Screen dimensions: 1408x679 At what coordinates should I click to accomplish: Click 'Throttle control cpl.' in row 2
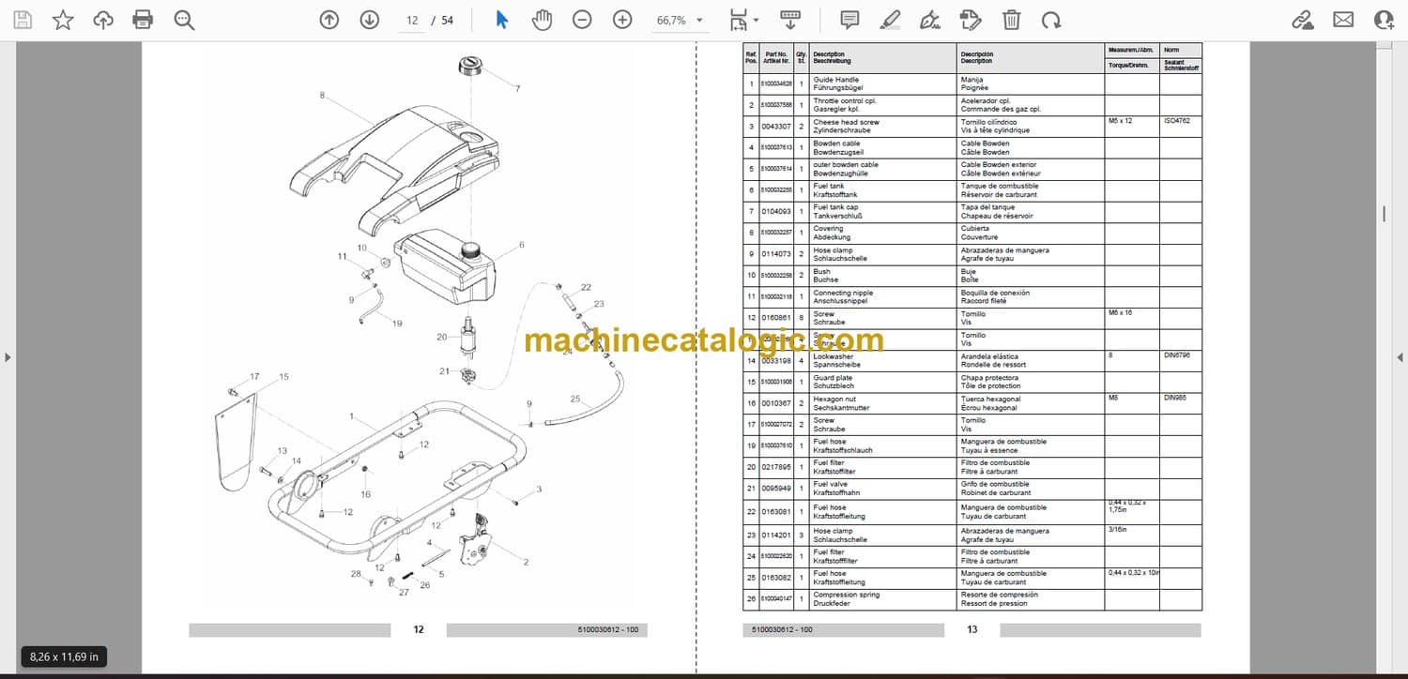(x=845, y=101)
